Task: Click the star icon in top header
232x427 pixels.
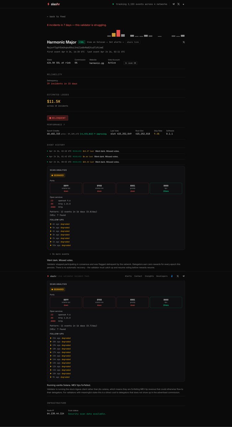Action: (183, 4)
